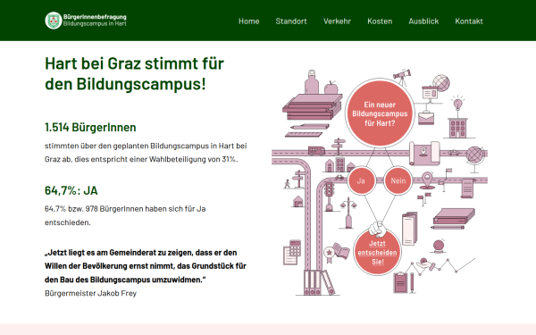This screenshot has height=335, width=536.
Task: Click the bus icon on the road
Action: click(316, 150)
